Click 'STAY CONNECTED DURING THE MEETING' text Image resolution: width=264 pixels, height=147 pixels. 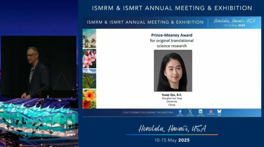(148, 113)
